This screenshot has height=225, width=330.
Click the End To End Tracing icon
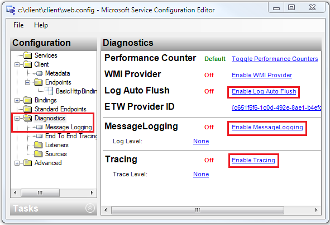pos(39,136)
